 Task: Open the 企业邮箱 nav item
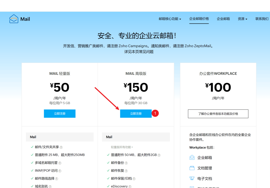click(223, 19)
